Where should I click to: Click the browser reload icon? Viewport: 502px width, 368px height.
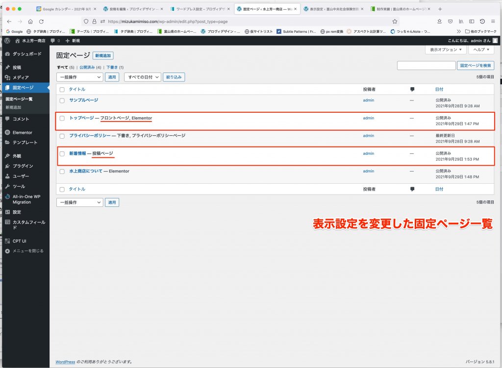41,22
